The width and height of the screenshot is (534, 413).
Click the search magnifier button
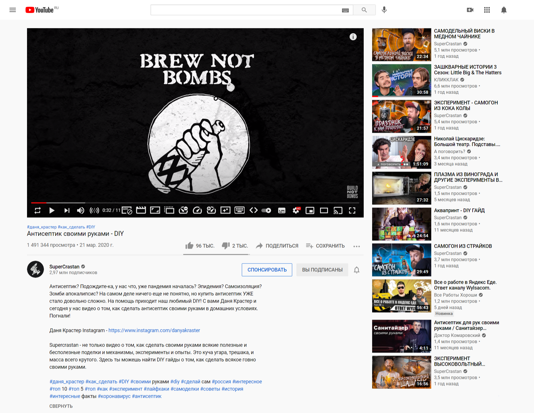pyautogui.click(x=364, y=10)
